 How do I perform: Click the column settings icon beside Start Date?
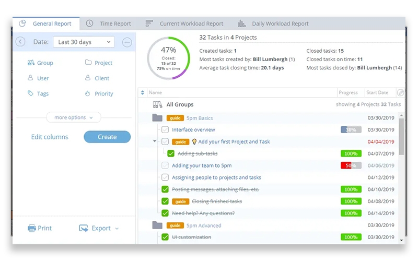pyautogui.click(x=400, y=92)
